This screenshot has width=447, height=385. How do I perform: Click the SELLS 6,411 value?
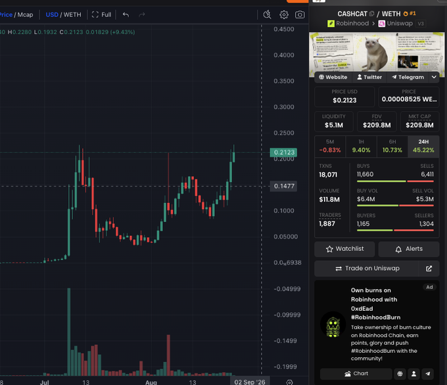(427, 174)
